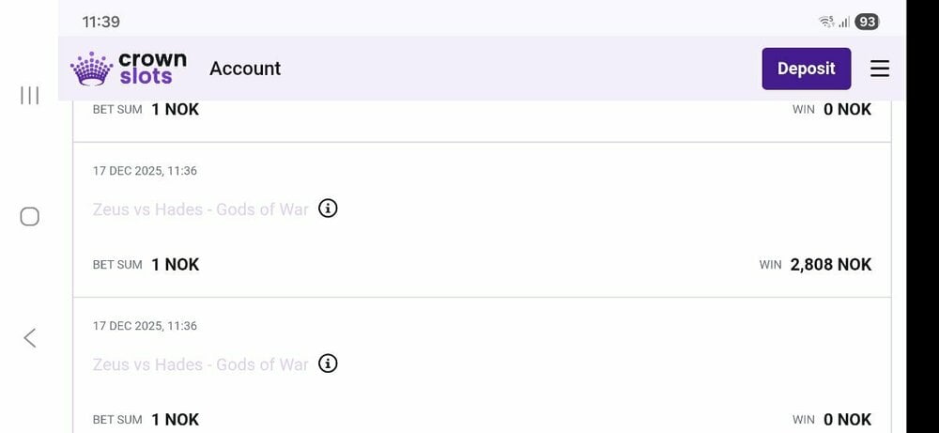
Task: Open Android recent apps
Action: tap(30, 95)
